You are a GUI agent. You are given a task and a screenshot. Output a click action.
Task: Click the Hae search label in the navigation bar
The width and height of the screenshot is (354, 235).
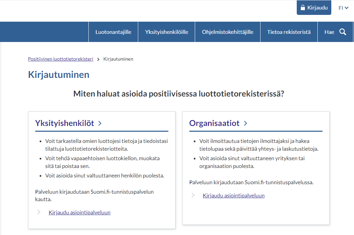point(329,32)
